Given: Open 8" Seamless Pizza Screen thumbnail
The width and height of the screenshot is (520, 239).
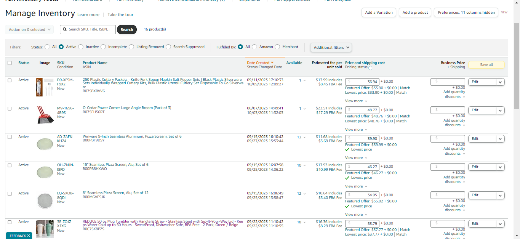Looking at the screenshot, I should pos(45,201).
